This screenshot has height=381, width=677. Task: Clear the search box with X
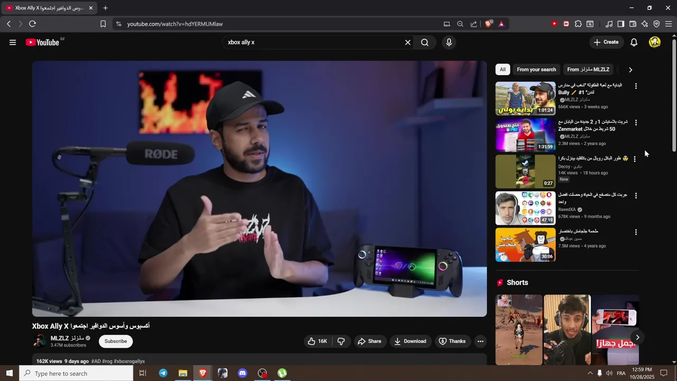[x=408, y=42]
